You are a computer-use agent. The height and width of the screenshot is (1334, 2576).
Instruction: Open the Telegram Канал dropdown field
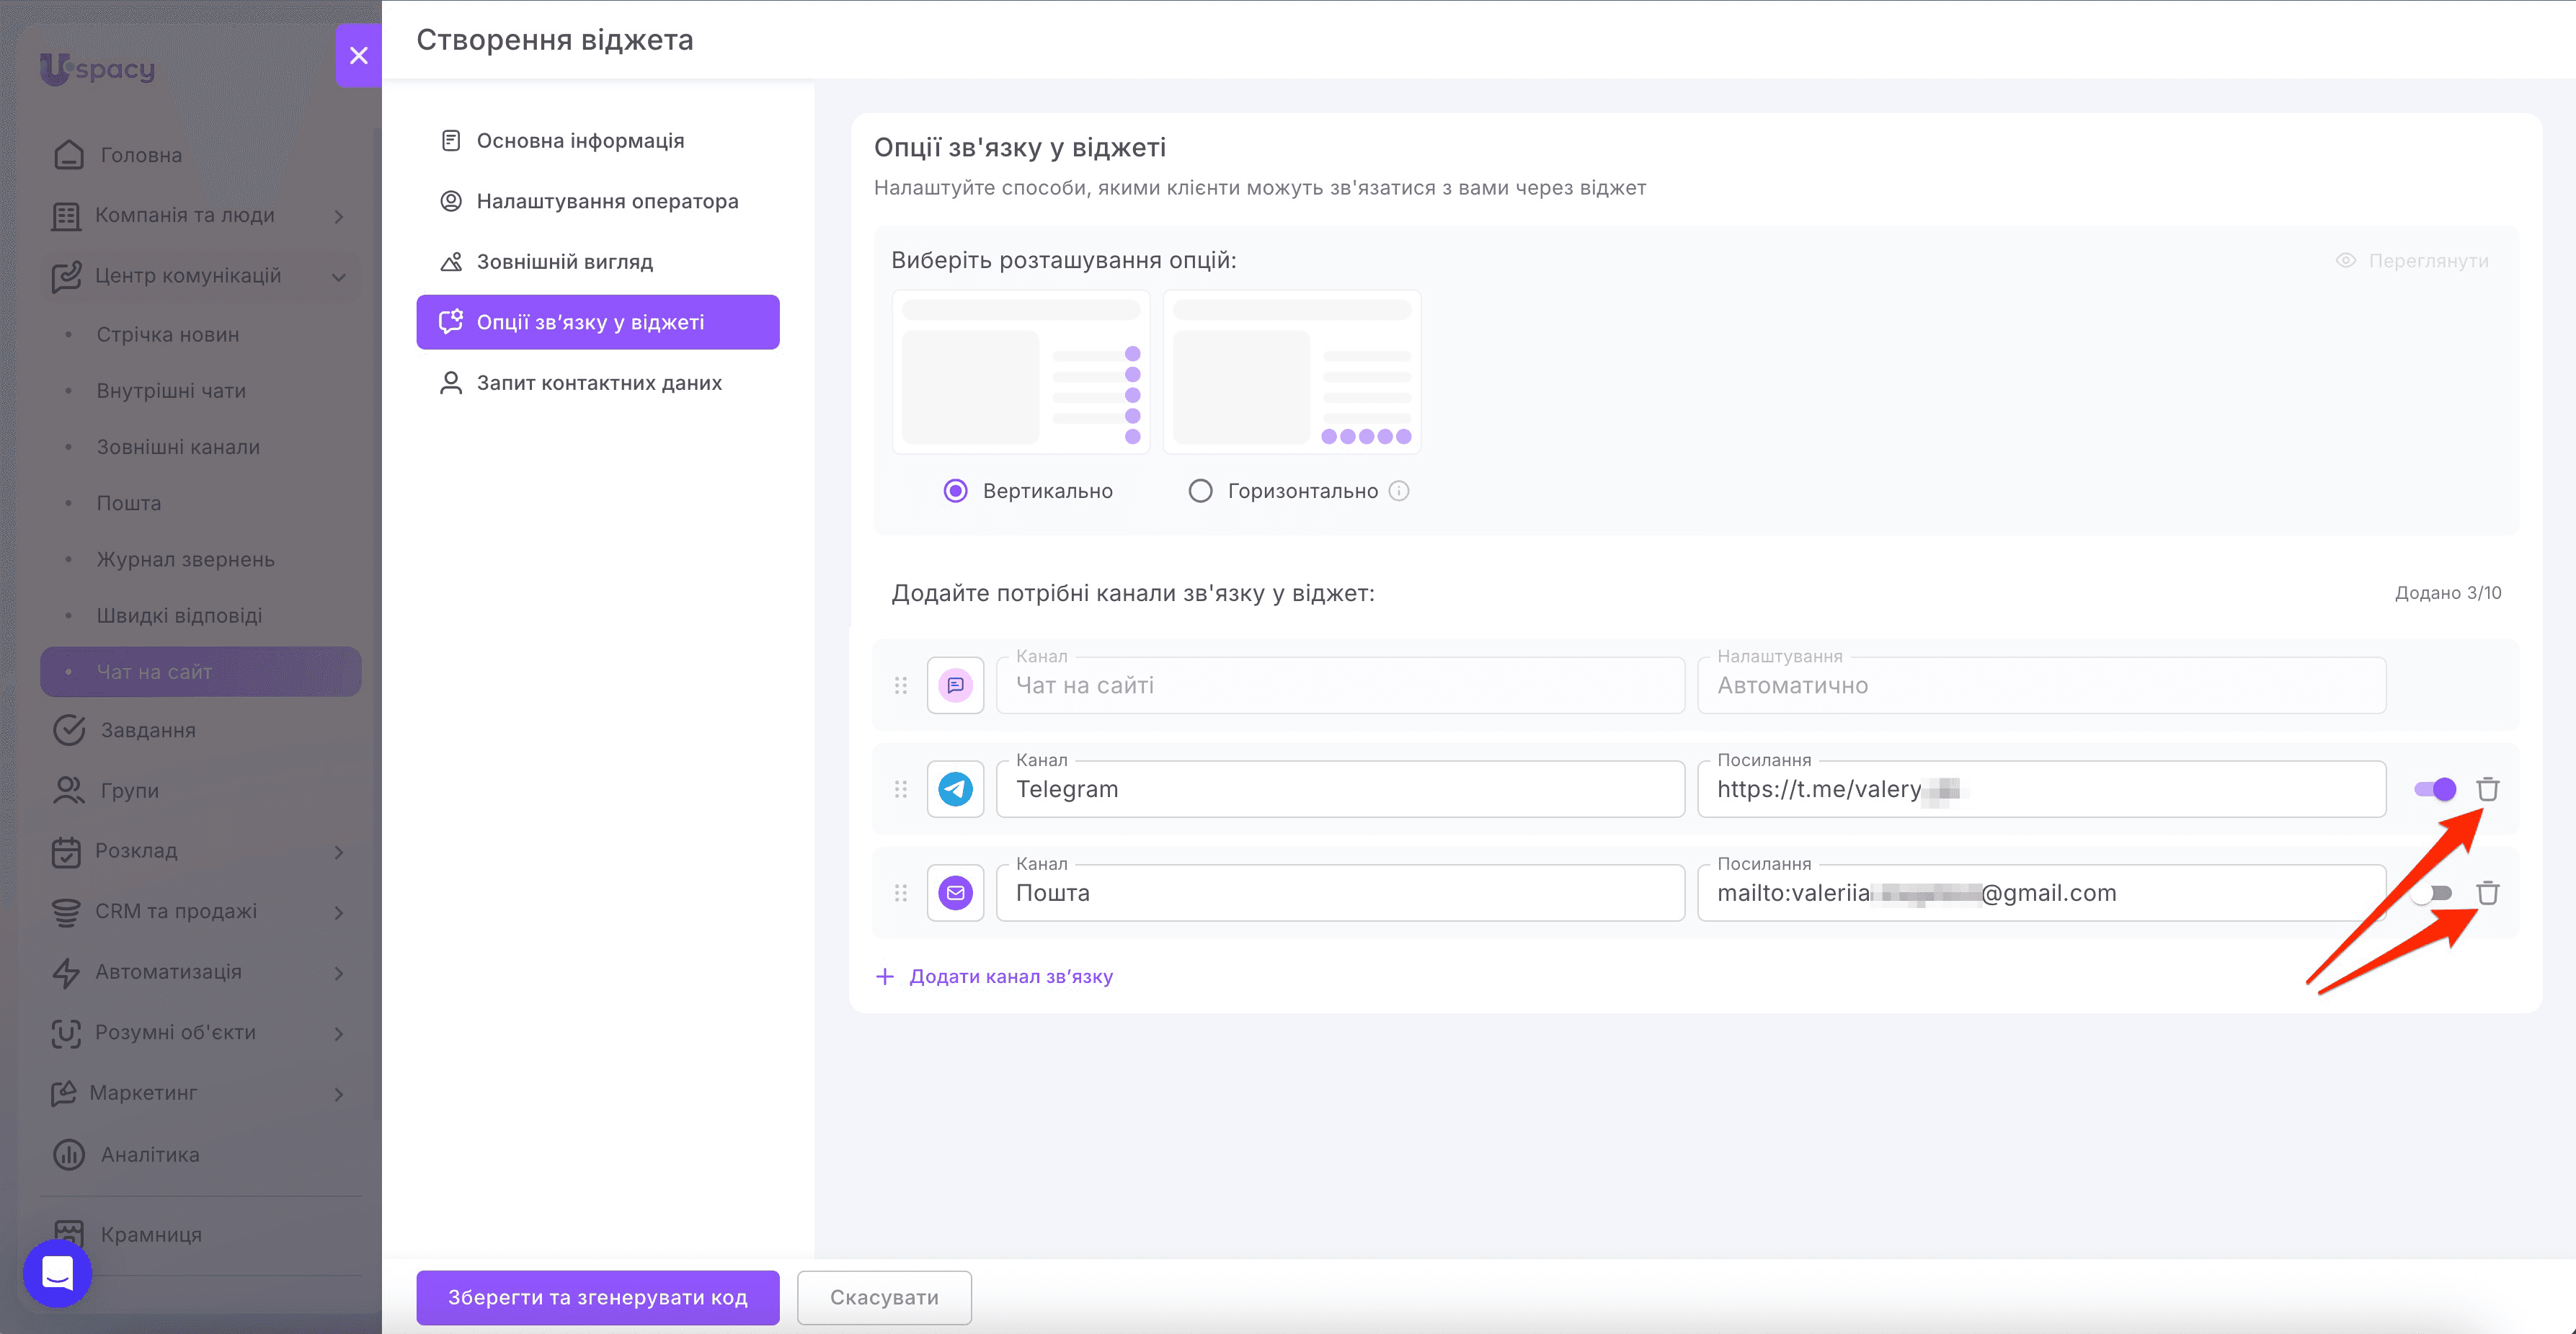pos(1340,789)
